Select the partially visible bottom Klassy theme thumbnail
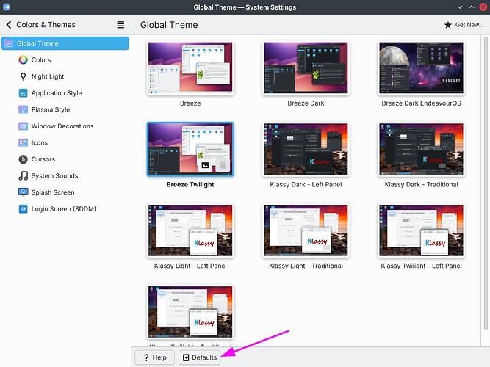The height and width of the screenshot is (367, 490). click(x=190, y=312)
